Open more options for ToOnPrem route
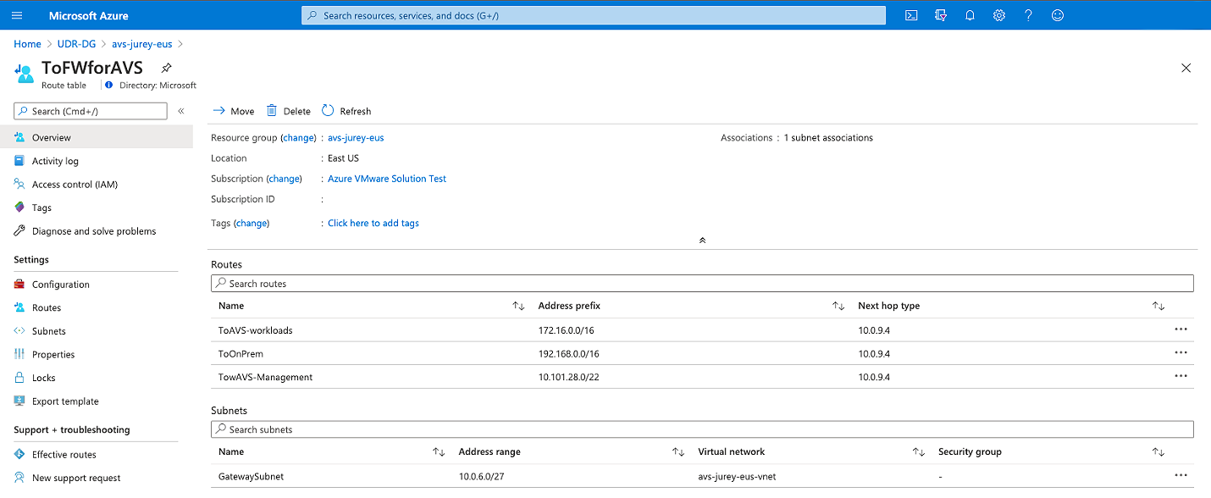1211x498 pixels. [1181, 353]
